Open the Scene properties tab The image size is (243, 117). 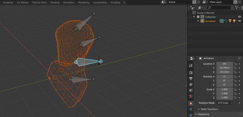[191, 90]
